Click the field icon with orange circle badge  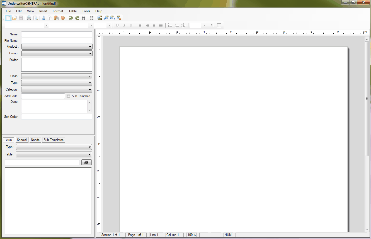[119, 18]
